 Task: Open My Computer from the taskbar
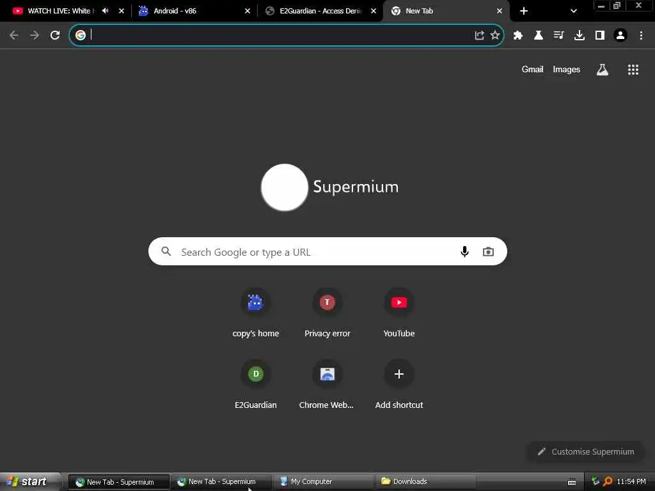point(324,482)
